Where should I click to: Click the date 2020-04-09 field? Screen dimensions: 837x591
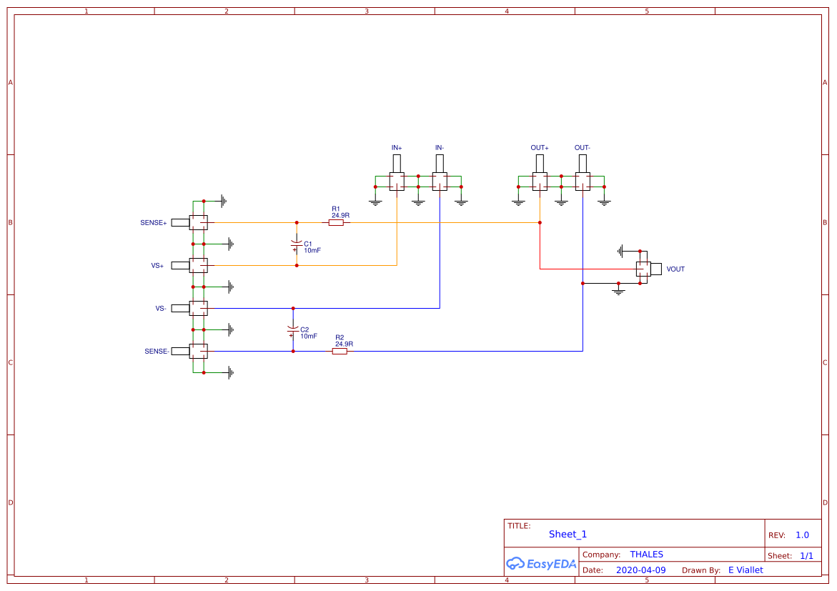(x=640, y=570)
